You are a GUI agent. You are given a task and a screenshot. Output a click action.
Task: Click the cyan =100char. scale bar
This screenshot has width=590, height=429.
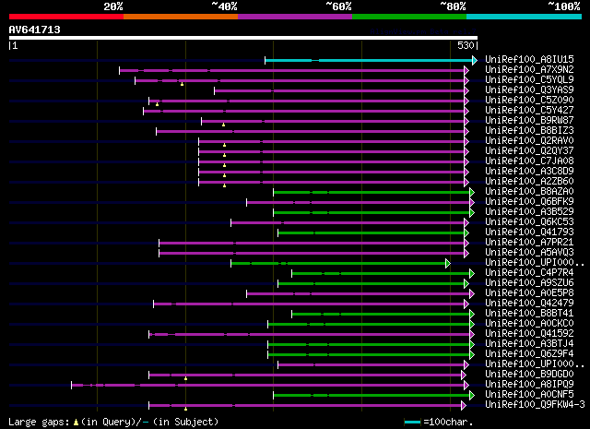coord(412,423)
